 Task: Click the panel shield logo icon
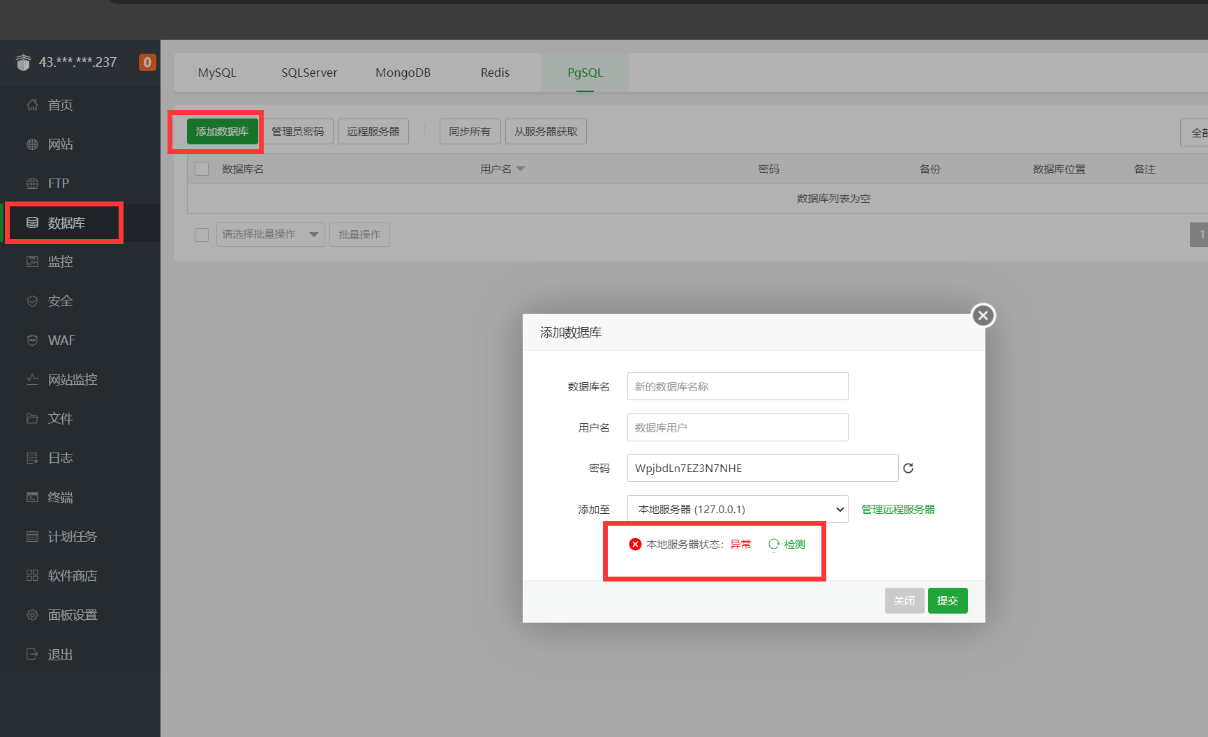click(x=24, y=63)
